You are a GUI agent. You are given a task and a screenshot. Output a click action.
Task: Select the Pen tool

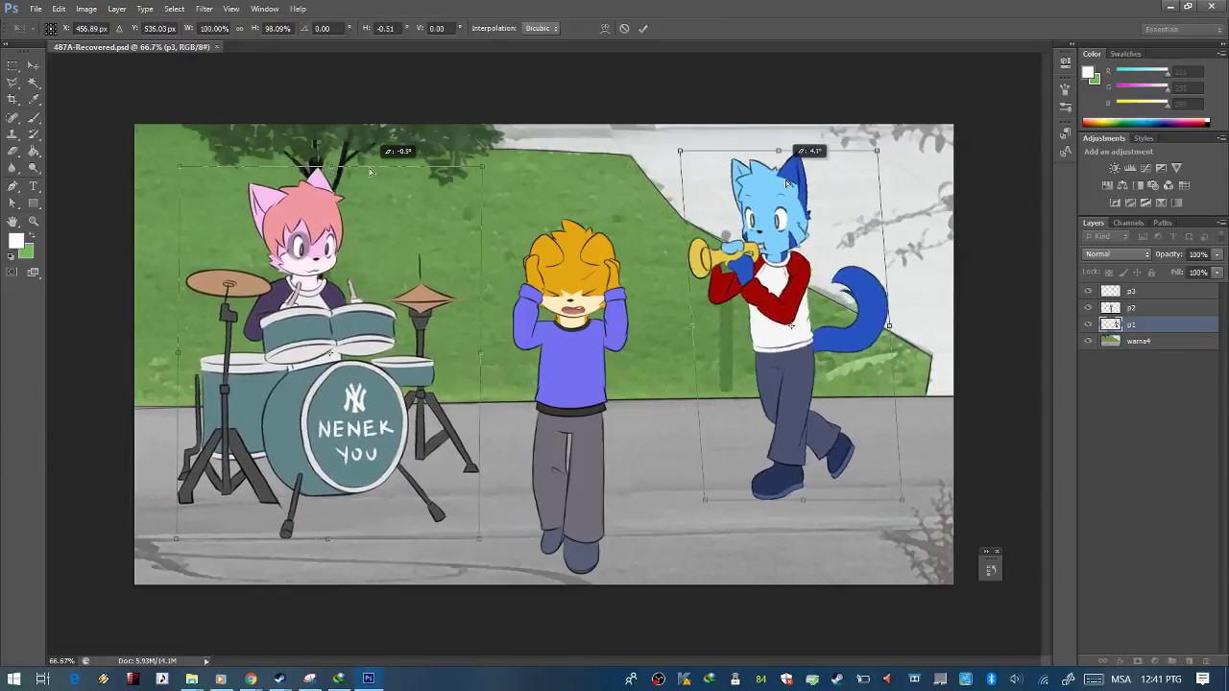[x=12, y=185]
